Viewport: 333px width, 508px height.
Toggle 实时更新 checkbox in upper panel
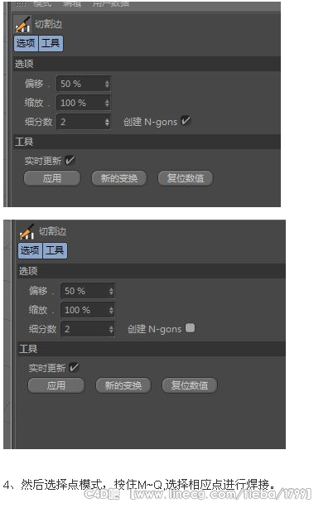pyautogui.click(x=70, y=160)
